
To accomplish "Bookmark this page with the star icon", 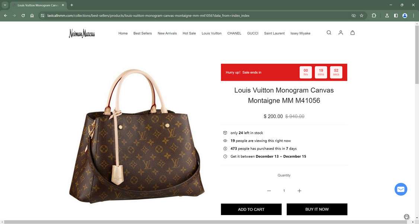I will click(x=362, y=16).
